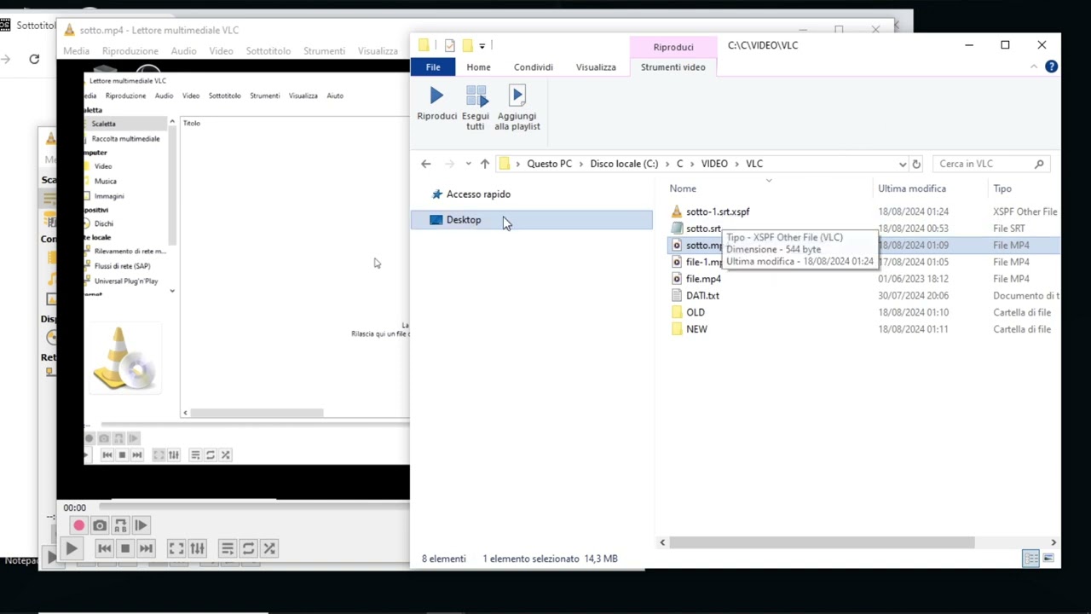Open the Visualizza menu in VLC main window
This screenshot has height=614, width=1091.
[378, 51]
